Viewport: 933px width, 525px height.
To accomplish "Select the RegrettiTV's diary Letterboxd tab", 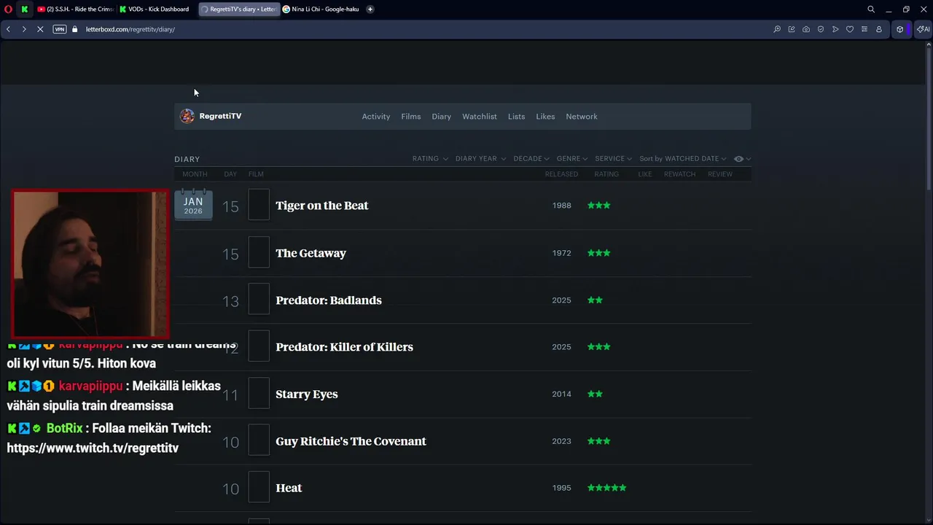I will click(239, 9).
